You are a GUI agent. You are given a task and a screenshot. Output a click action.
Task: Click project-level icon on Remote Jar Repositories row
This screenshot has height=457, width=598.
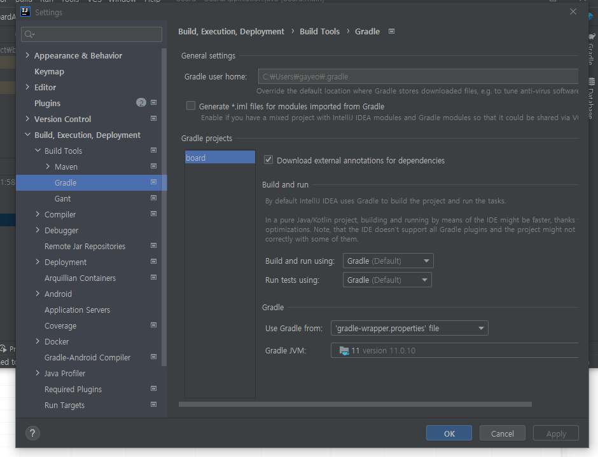154,245
